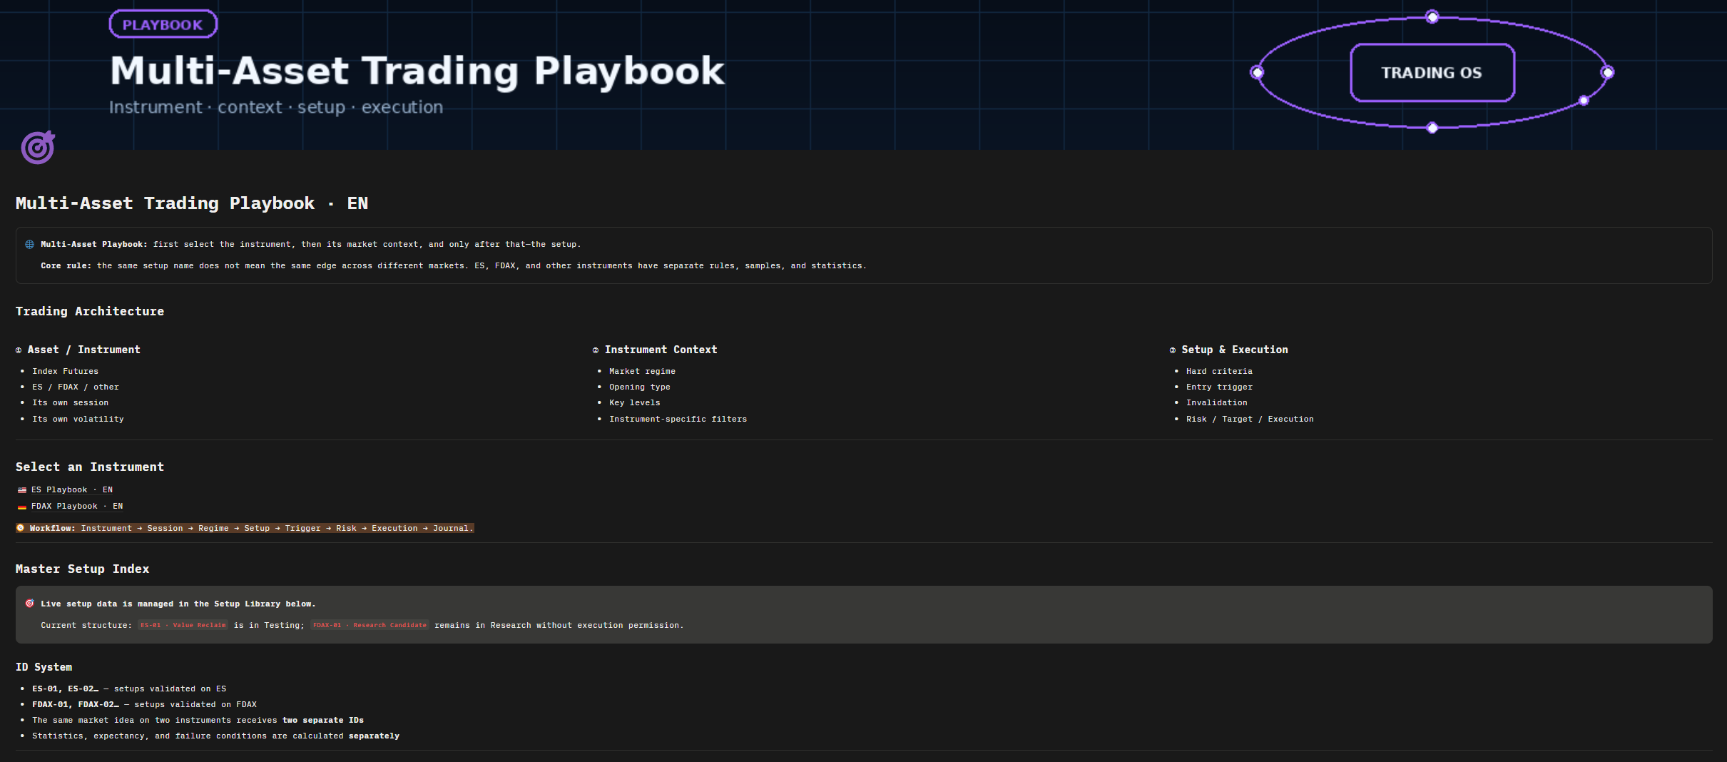Click the FDAX-01 · Research Candidate tag
Image resolution: width=1727 pixels, height=762 pixels.
pyautogui.click(x=370, y=625)
